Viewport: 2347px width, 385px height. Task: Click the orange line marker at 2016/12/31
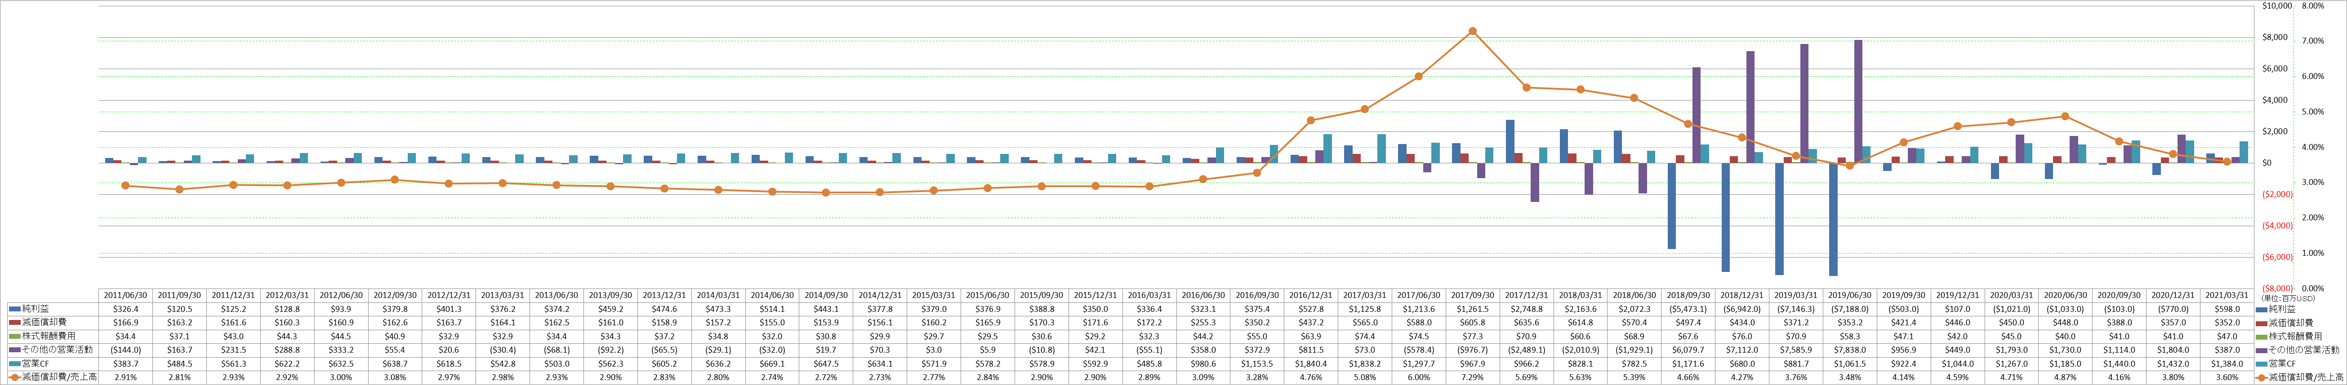1311,120
